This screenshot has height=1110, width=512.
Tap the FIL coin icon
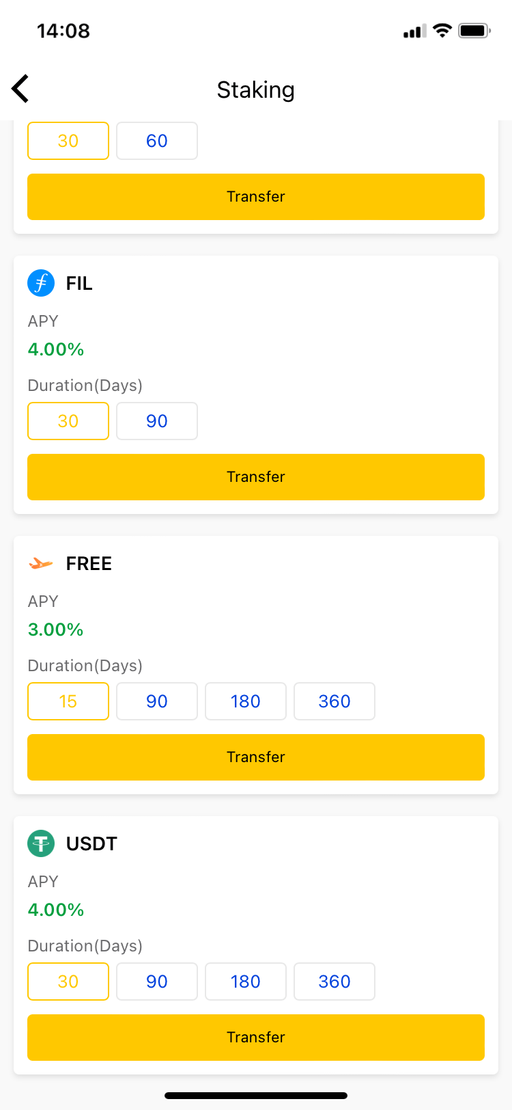[x=41, y=283]
